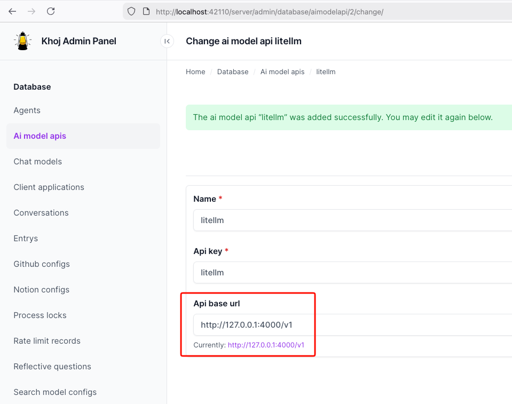Navigate to Home via the breadcrumb
The width and height of the screenshot is (512, 404).
(195, 72)
